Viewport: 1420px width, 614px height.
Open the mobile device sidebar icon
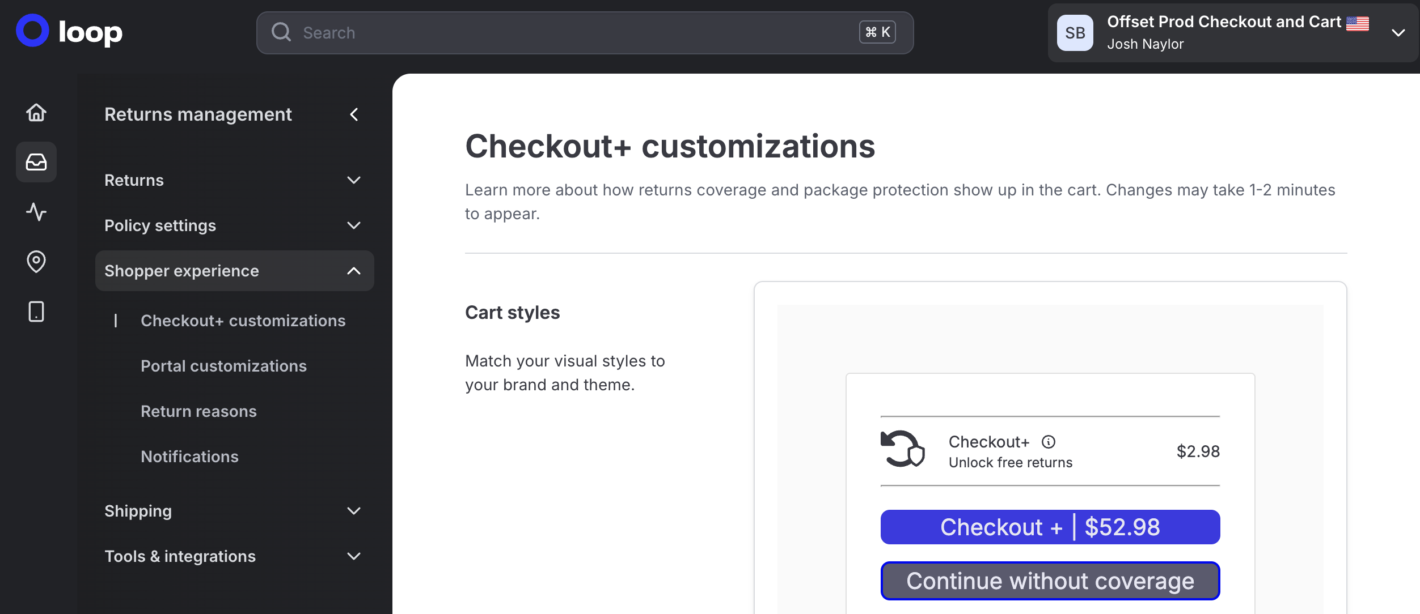point(36,312)
